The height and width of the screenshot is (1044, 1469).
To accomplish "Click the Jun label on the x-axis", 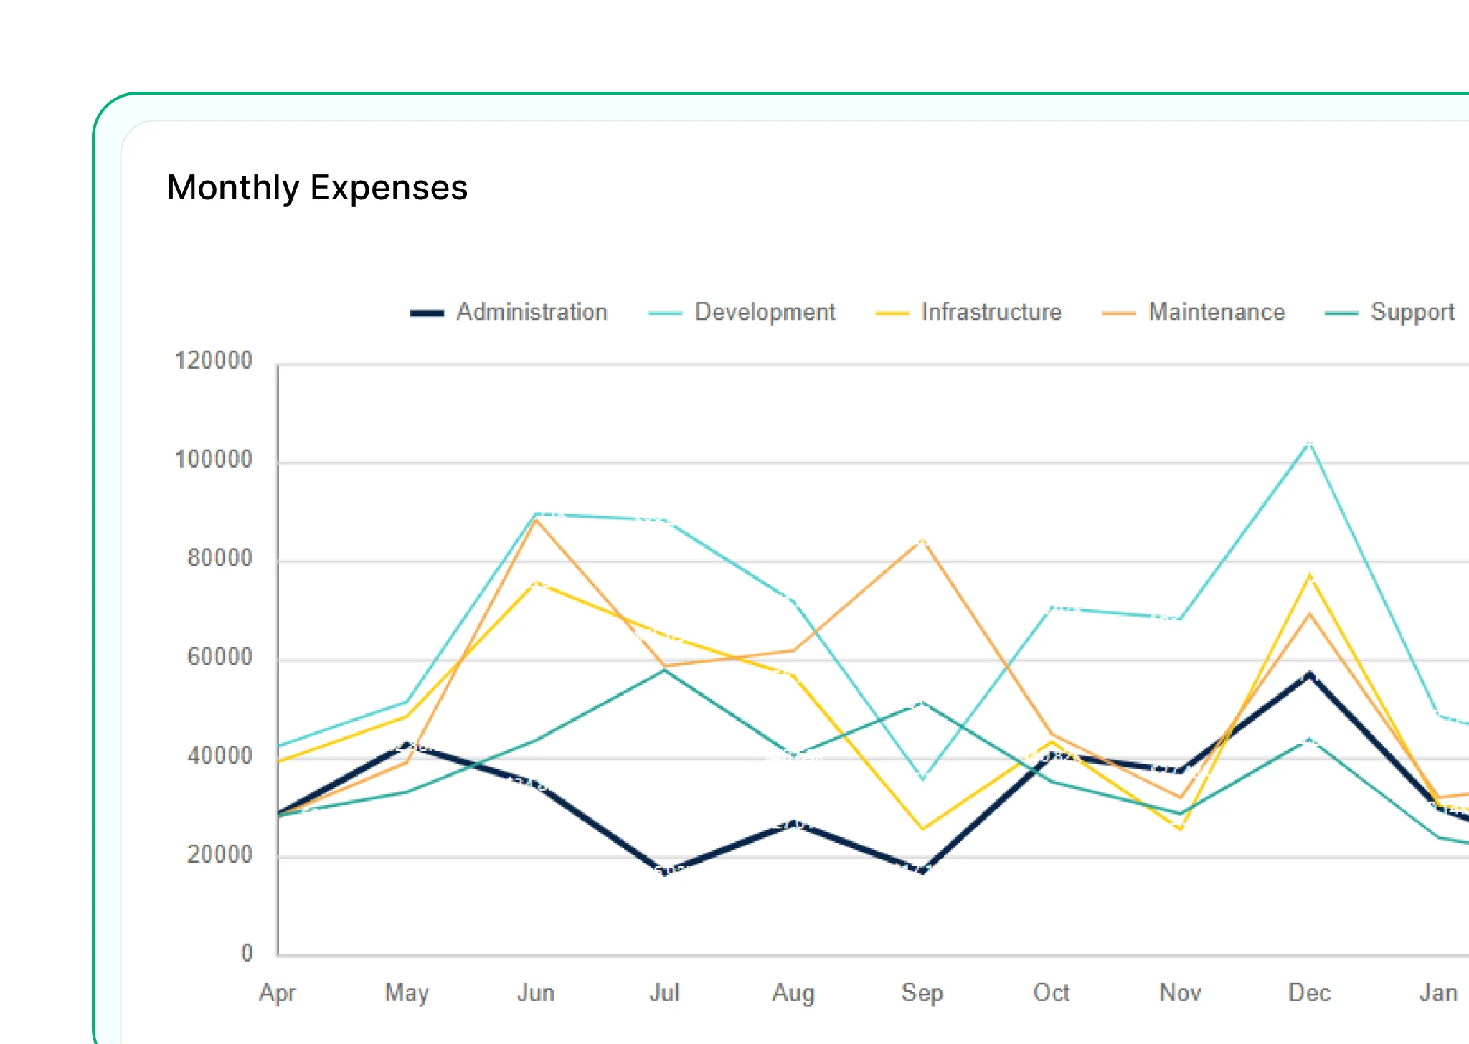I will (x=536, y=993).
